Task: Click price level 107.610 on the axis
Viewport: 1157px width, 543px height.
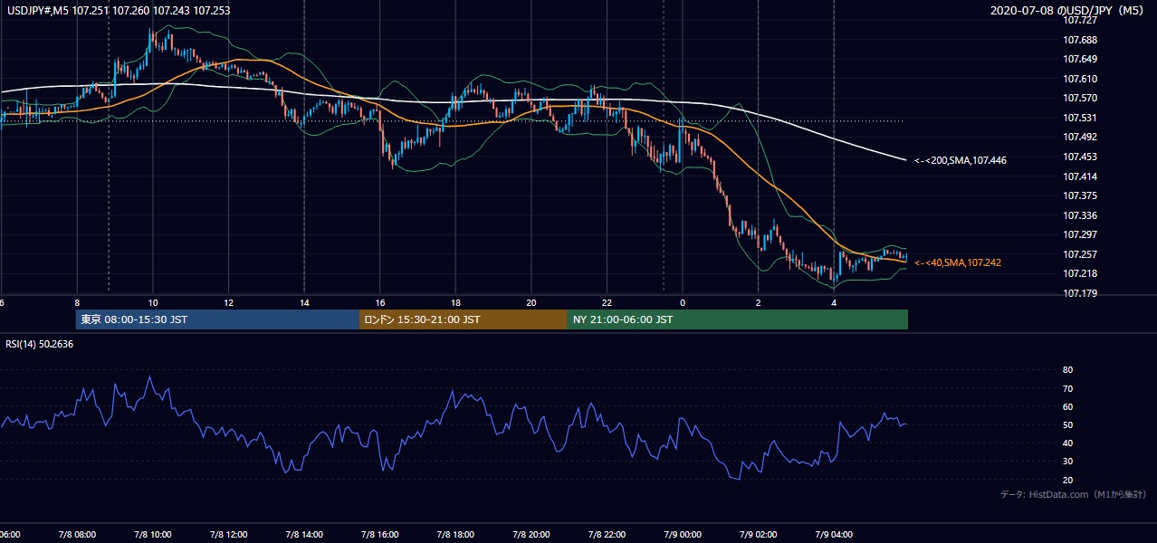Action: [1080, 79]
